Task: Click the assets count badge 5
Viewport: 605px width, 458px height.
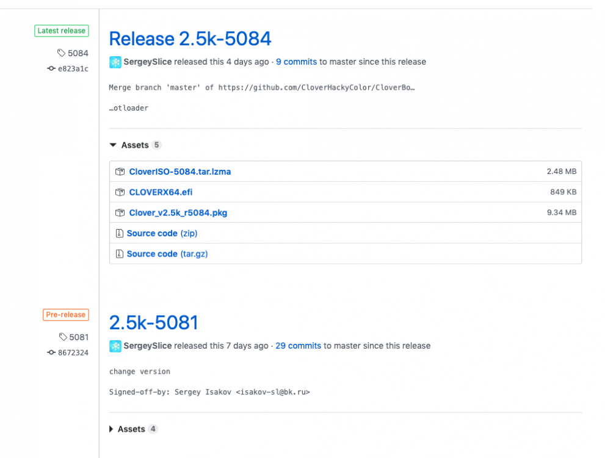Action: pos(156,145)
